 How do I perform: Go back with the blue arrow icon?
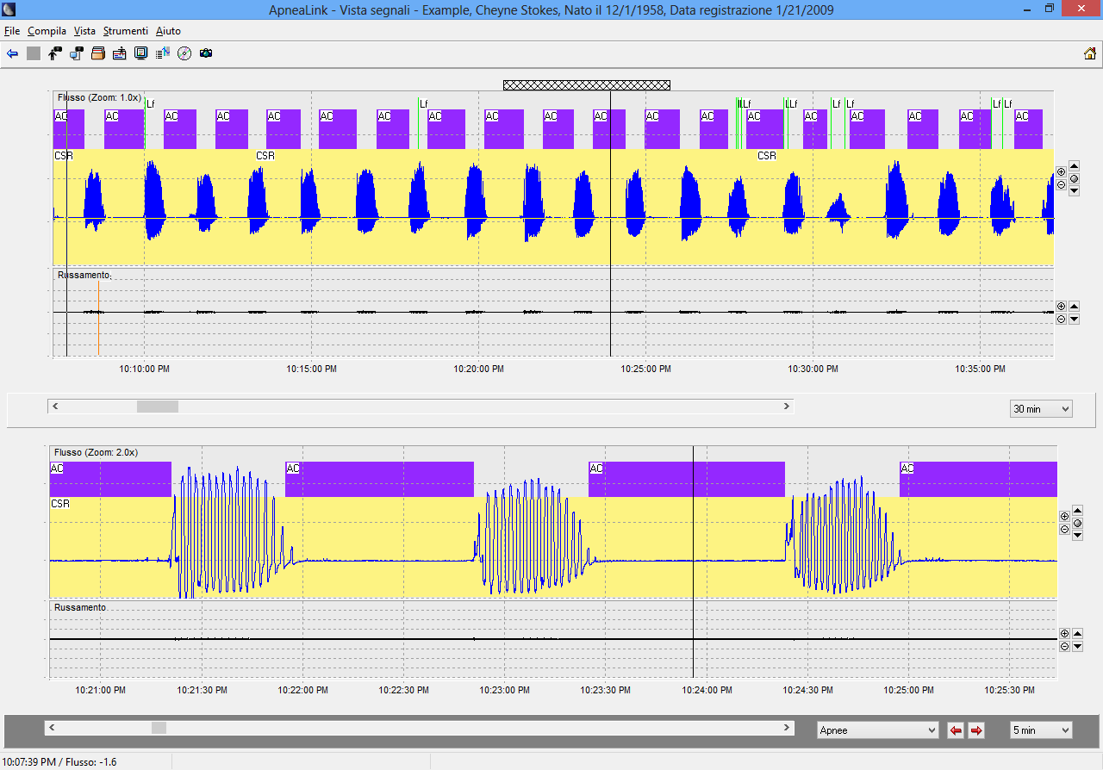(12, 53)
